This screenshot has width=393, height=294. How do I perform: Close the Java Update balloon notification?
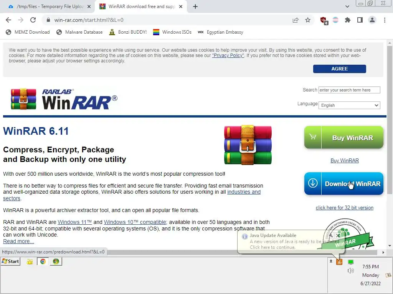338,235
